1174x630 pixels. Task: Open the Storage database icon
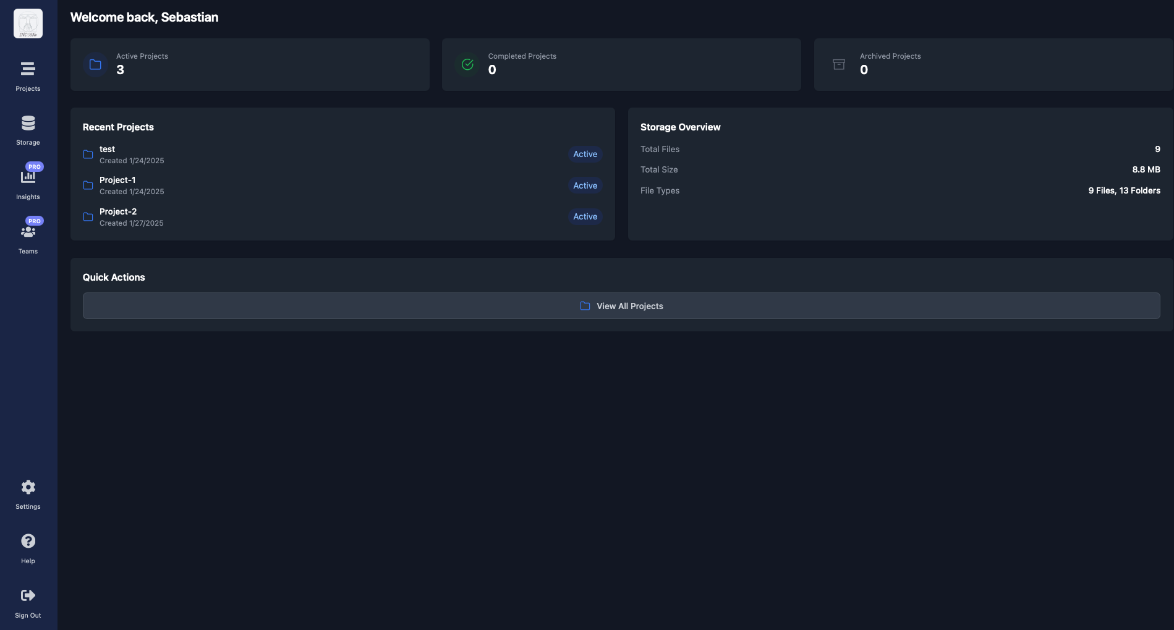point(28,123)
